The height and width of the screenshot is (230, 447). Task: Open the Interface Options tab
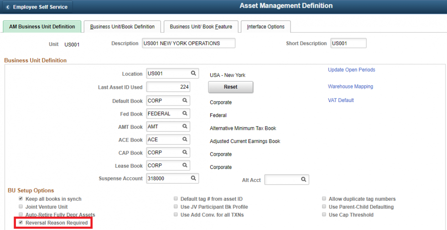click(x=265, y=27)
